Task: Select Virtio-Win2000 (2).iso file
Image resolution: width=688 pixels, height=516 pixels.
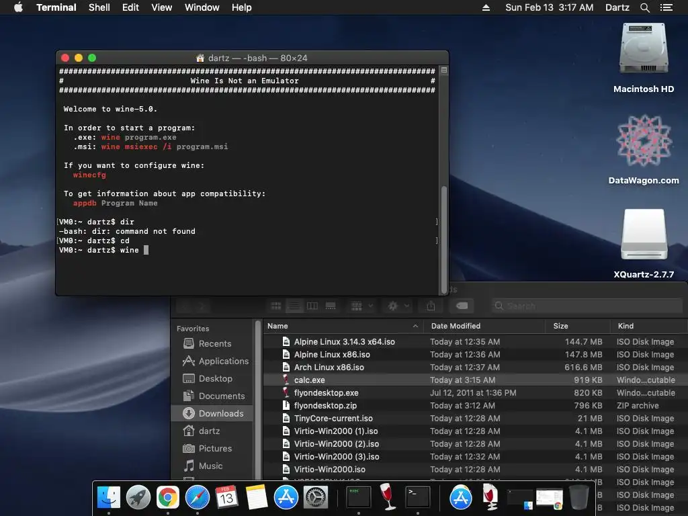Action: (475, 443)
